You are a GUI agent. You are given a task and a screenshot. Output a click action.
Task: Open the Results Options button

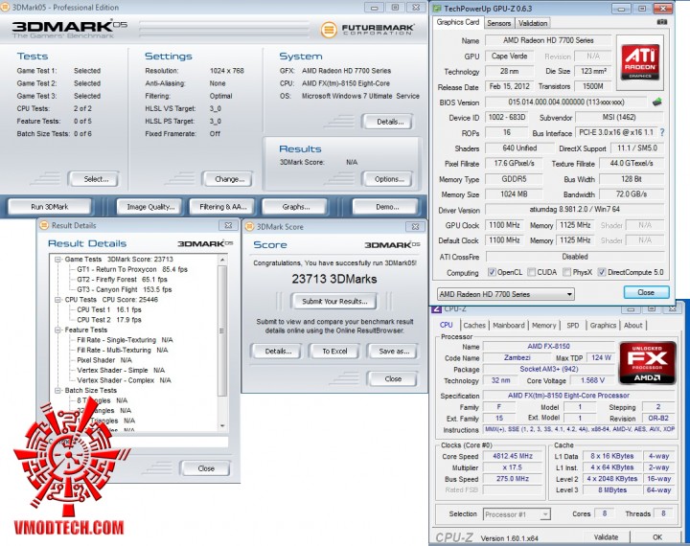[389, 179]
